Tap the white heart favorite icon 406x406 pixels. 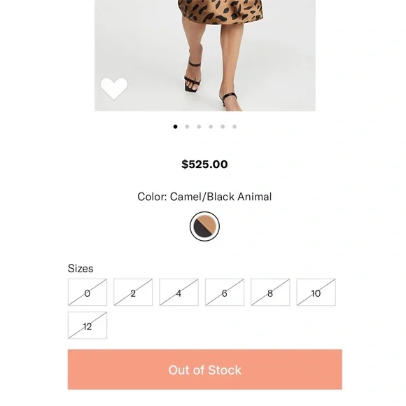pyautogui.click(x=114, y=88)
